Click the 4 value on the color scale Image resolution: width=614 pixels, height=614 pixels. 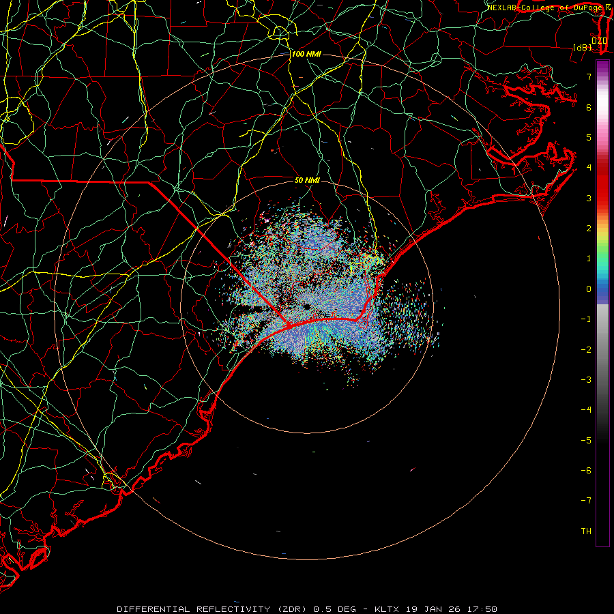click(589, 168)
